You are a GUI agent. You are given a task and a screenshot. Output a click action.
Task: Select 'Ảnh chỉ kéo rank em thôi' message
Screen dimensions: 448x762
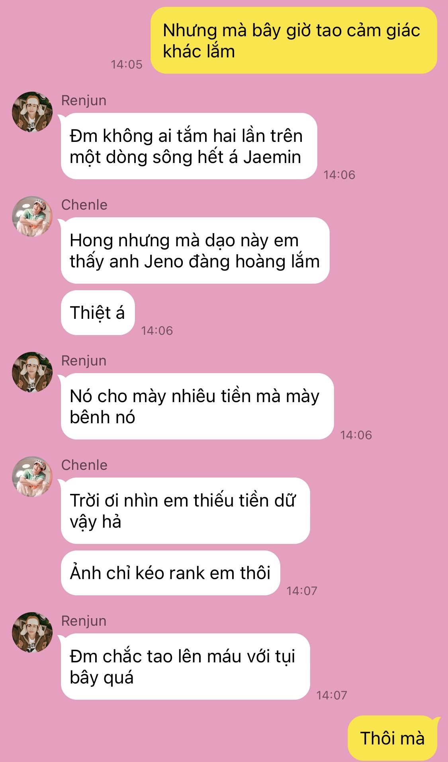coord(170,573)
